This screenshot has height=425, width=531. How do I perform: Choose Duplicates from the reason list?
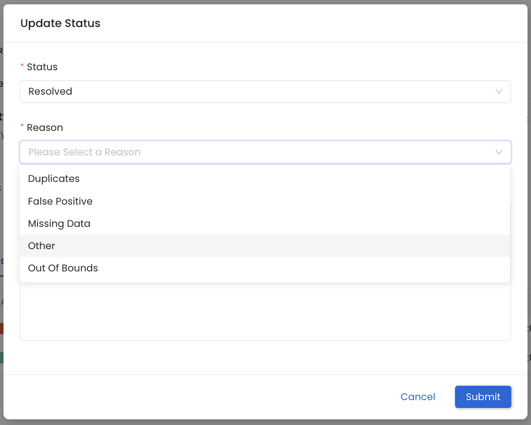54,179
